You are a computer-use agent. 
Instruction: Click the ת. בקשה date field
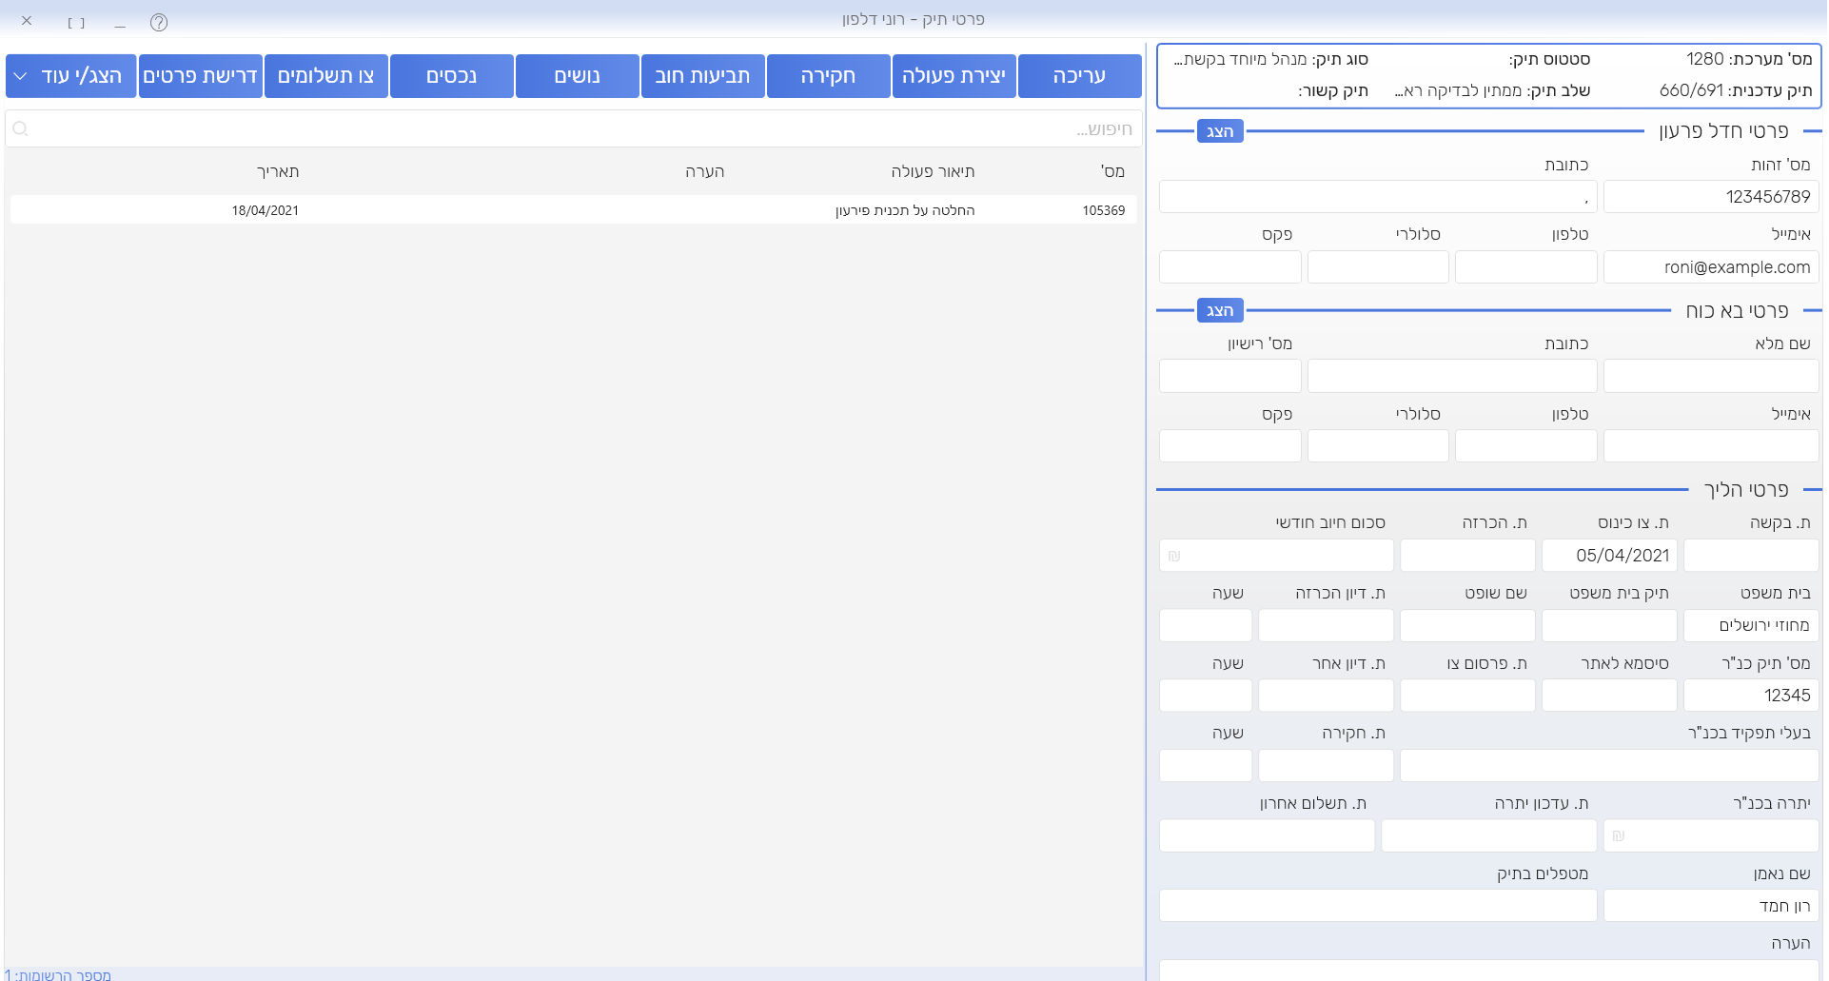(x=1751, y=556)
